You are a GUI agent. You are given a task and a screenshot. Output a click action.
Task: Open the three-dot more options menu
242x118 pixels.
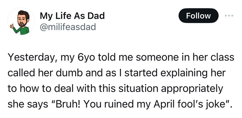pyautogui.click(x=229, y=16)
